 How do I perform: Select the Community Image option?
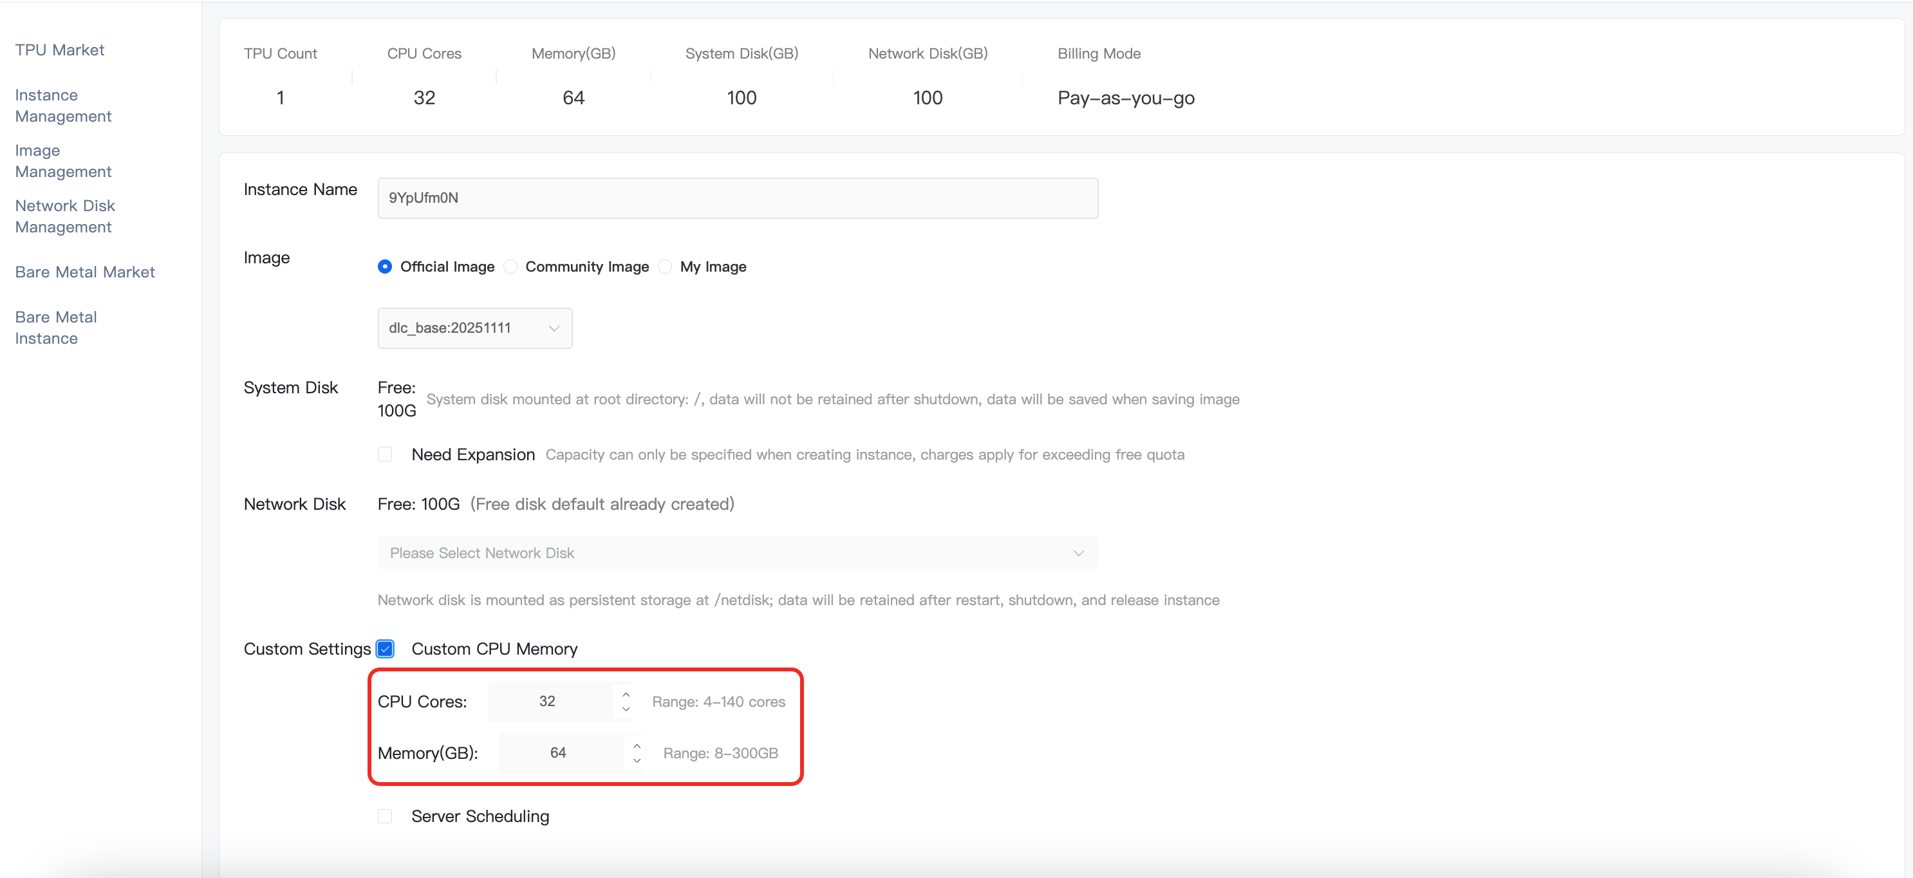point(511,266)
